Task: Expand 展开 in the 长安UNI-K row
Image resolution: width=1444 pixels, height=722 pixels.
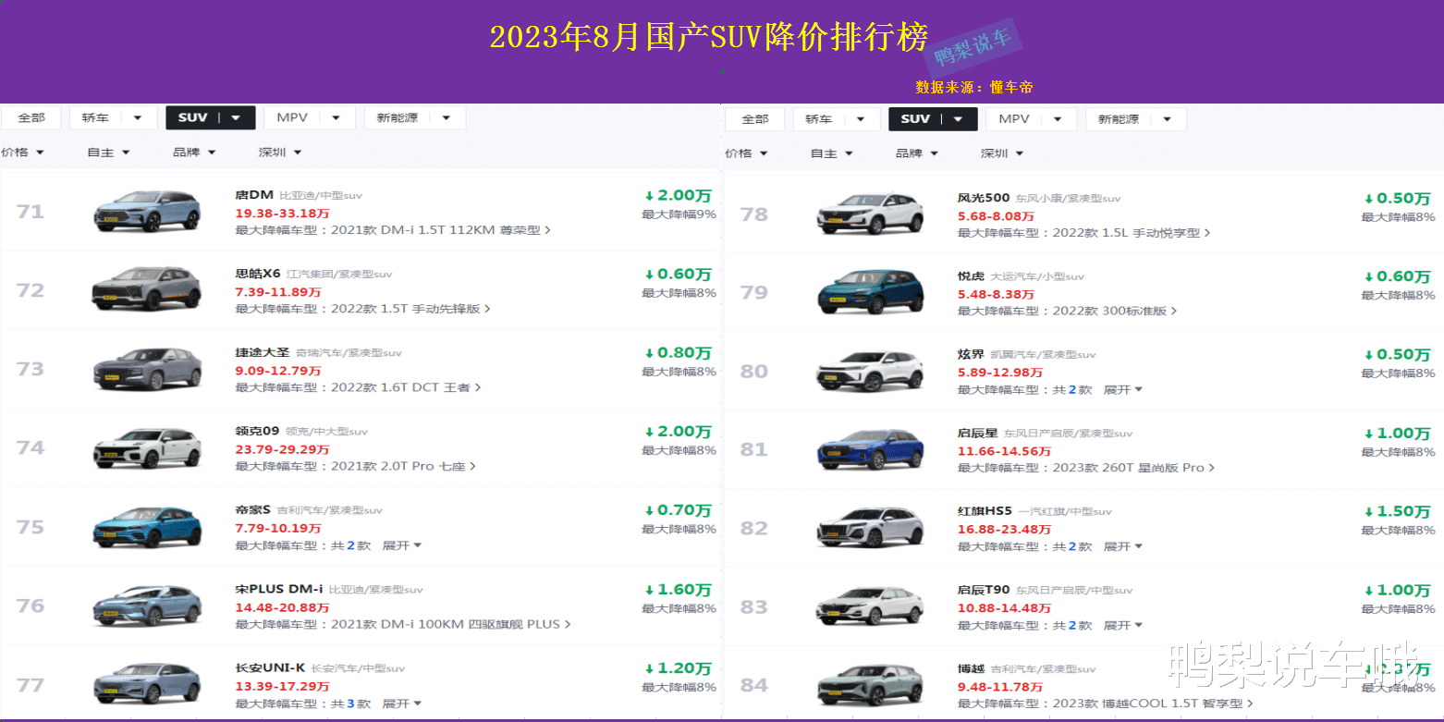Action: [402, 704]
